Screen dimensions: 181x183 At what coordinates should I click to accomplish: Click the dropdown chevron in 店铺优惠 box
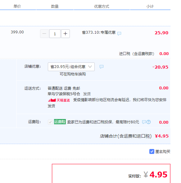pos(90,67)
